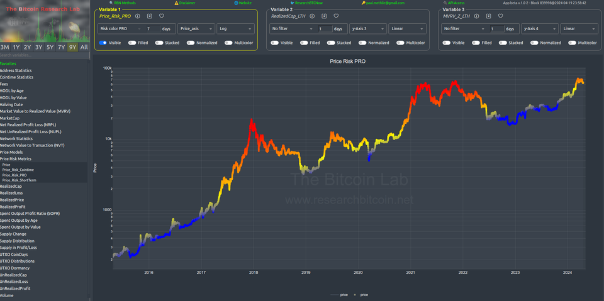
Task: Click the days input in Variable 2
Action: pyautogui.click(x=325, y=28)
